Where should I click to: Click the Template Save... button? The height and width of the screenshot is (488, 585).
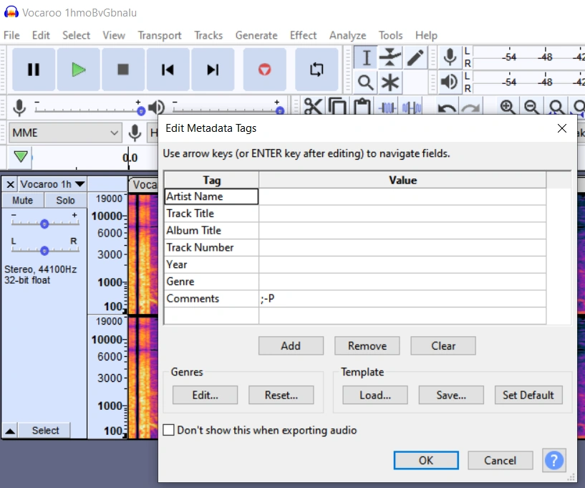[451, 395]
